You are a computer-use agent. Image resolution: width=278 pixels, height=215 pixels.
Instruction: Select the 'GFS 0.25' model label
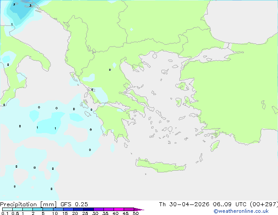74,204
